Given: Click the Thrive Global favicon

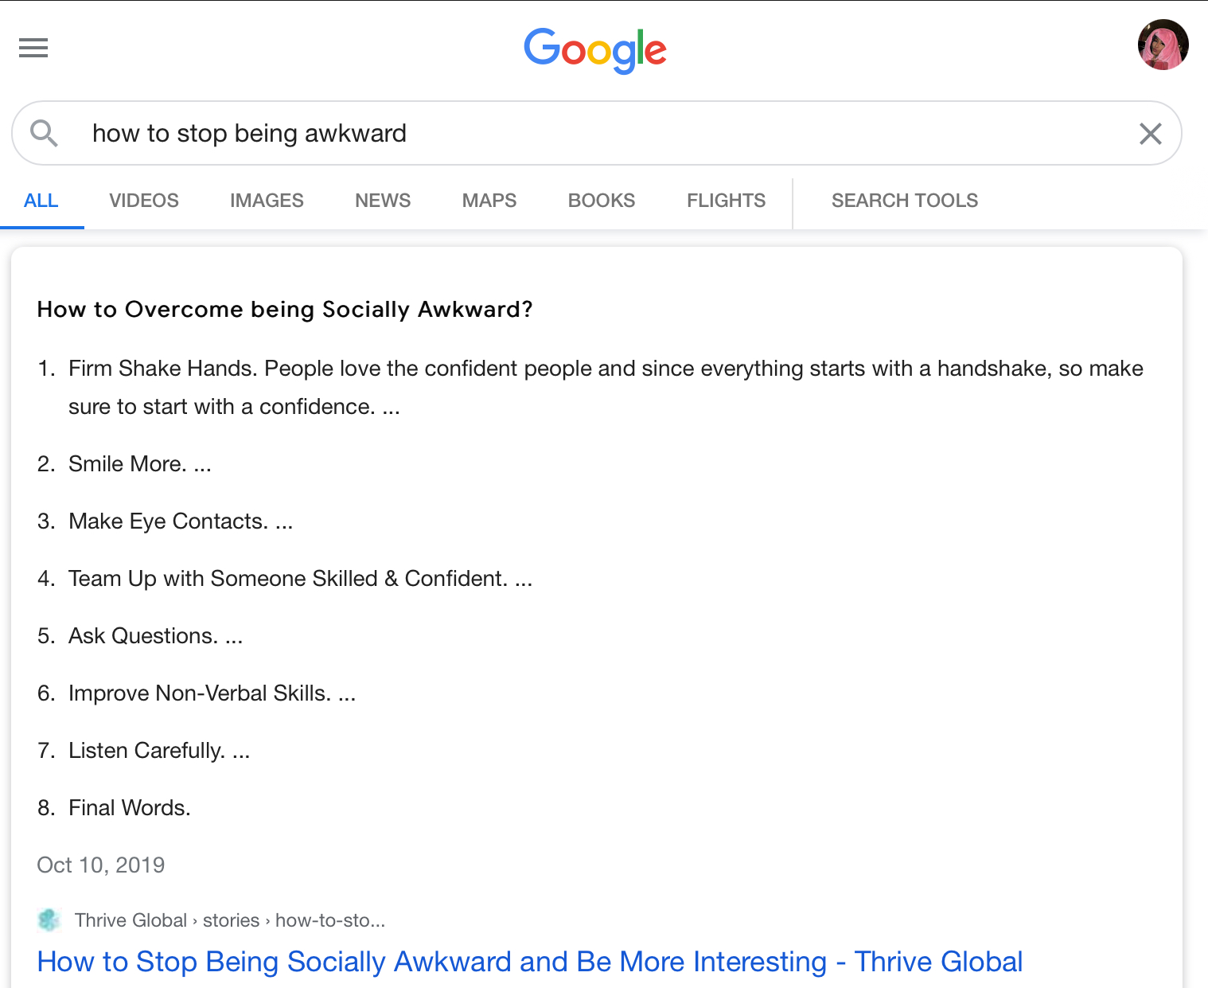Looking at the screenshot, I should point(49,920).
